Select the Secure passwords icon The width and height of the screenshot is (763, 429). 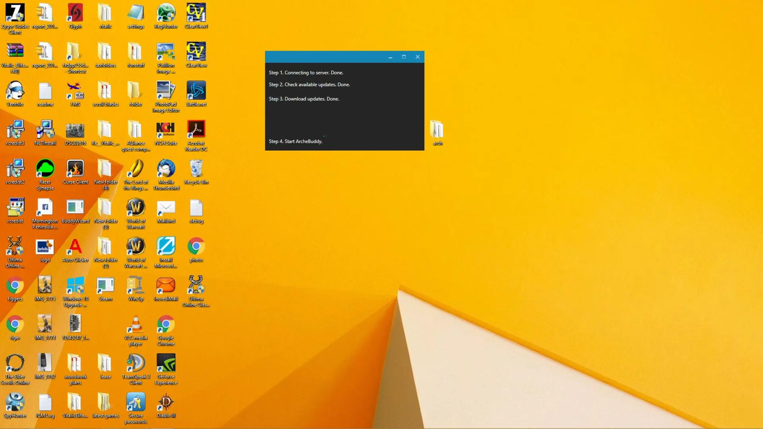click(x=136, y=403)
